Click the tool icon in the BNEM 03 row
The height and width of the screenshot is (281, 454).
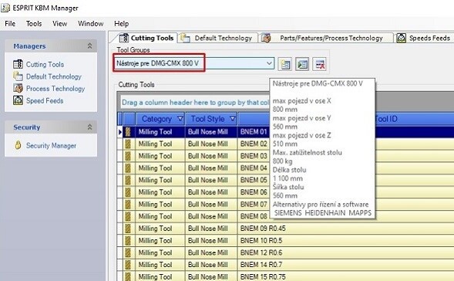[x=128, y=156]
